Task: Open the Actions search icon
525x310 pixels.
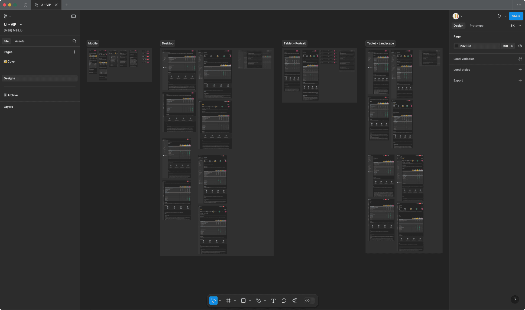Action: tap(294, 300)
